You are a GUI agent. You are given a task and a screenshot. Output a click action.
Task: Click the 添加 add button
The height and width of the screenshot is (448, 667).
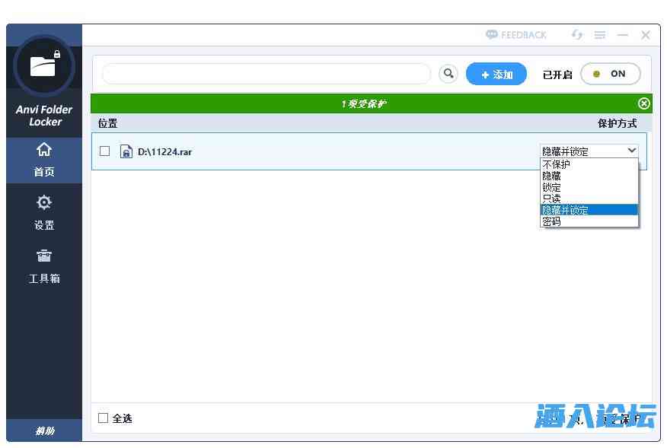coord(496,74)
